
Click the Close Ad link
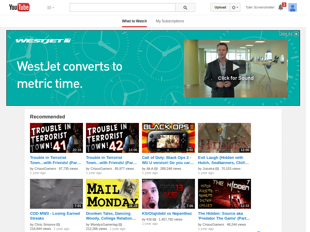pyautogui.click(x=285, y=34)
